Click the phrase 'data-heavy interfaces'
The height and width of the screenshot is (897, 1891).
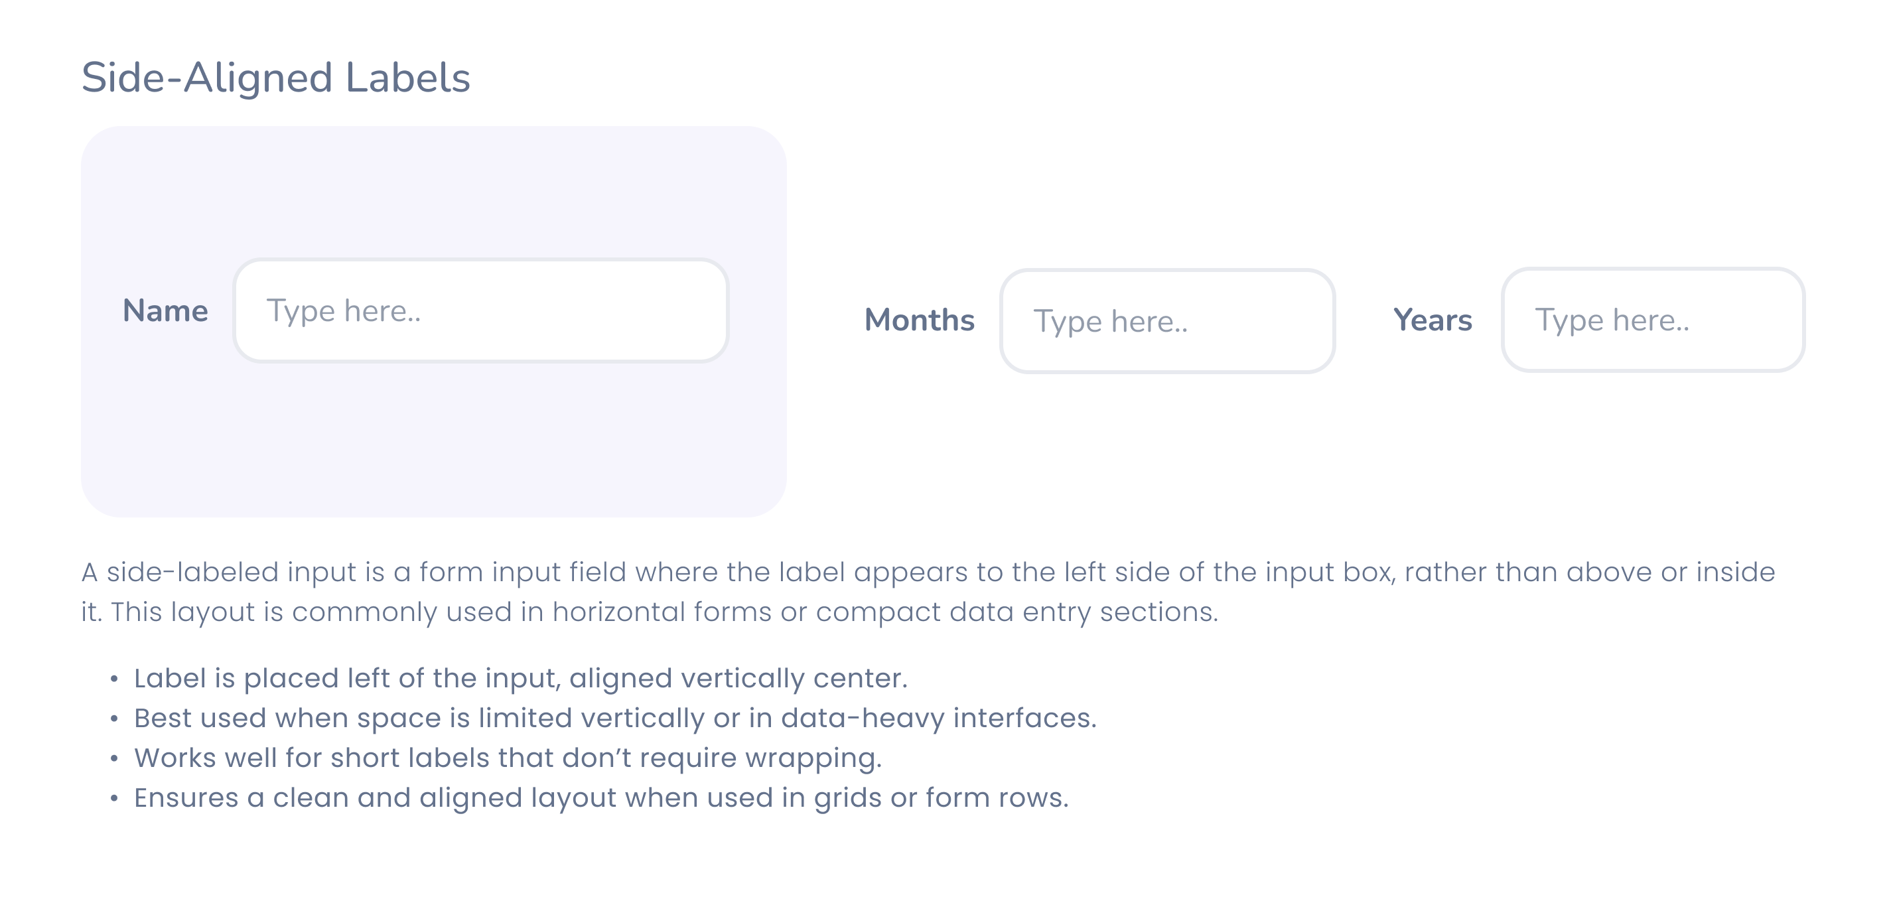click(x=939, y=719)
